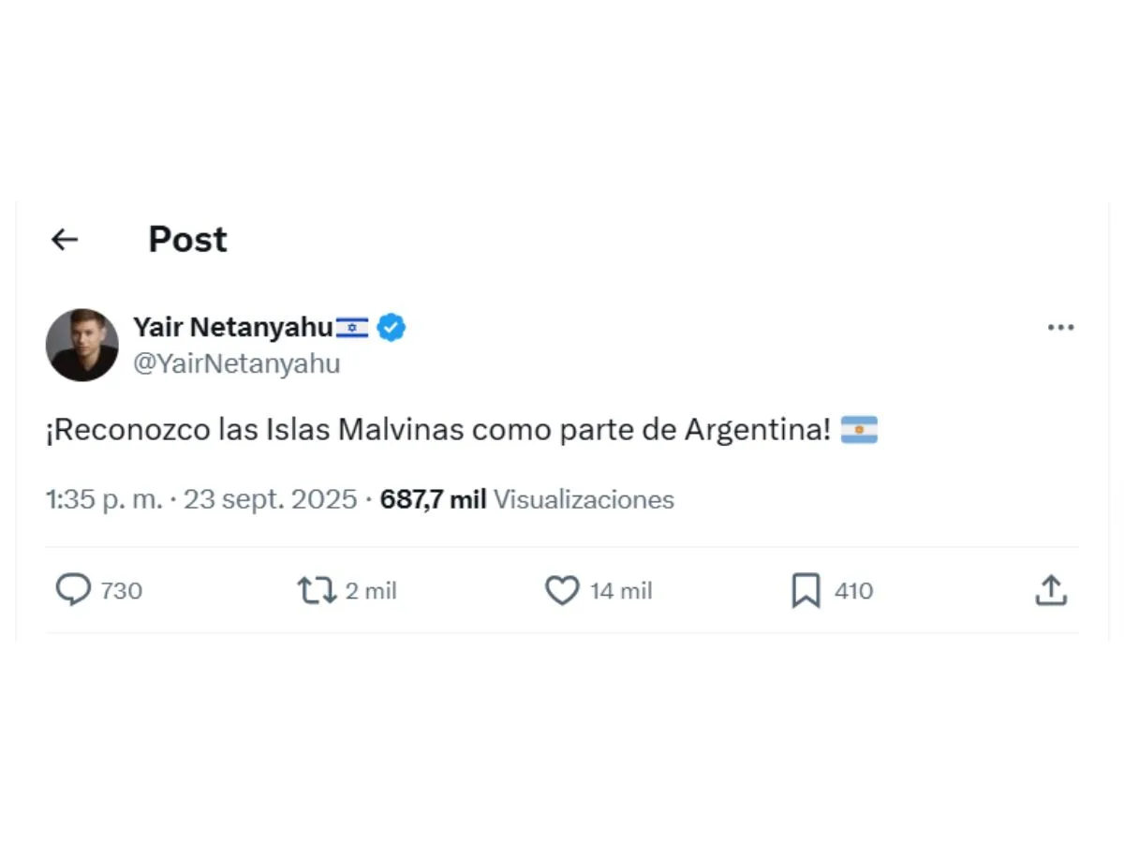The height and width of the screenshot is (843, 1124).
Task: Open the @YairNetanyahu handle link
Action: coord(236,363)
